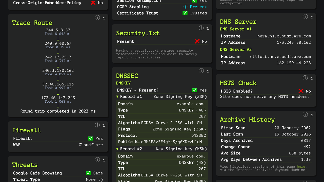This screenshot has width=324, height=182.
Task: Refresh the Trace Route card
Action: (x=104, y=18)
